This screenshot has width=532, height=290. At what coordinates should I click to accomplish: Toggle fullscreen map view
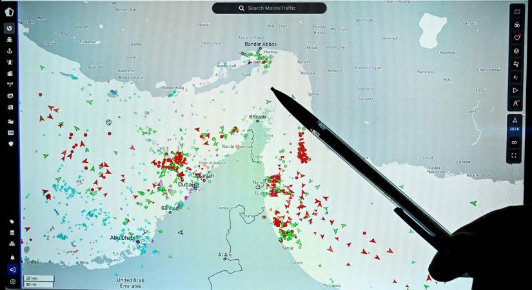pos(514,155)
